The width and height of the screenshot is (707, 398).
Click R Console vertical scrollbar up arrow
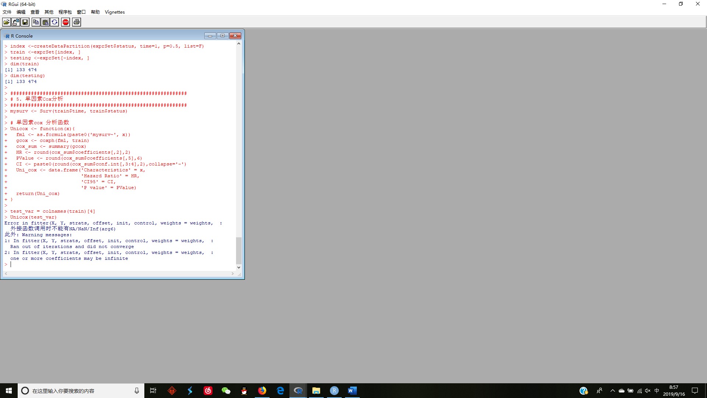239,43
